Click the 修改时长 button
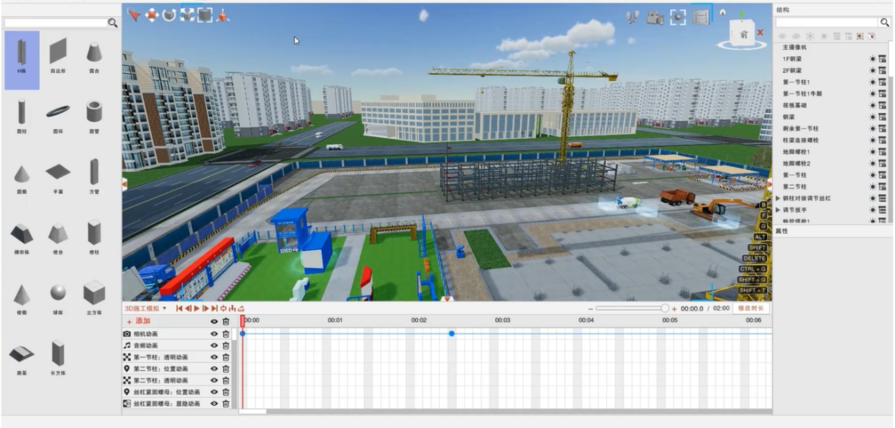 pos(751,308)
